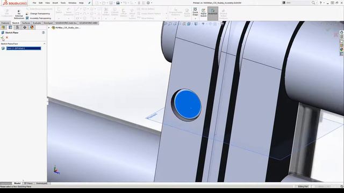Viewport: 344px width, 193px height.
Task: Switch to the Surfaces tab
Action: [26, 23]
